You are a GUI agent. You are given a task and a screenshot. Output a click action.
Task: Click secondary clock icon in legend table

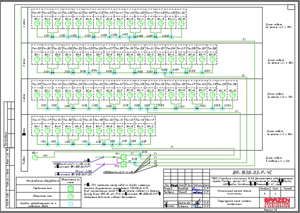click(x=71, y=196)
